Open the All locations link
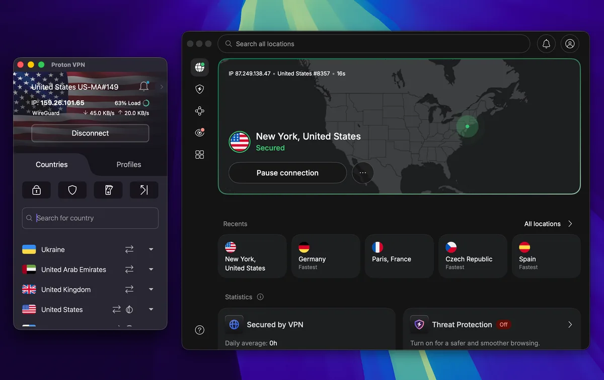This screenshot has width=604, height=380. pos(543,224)
